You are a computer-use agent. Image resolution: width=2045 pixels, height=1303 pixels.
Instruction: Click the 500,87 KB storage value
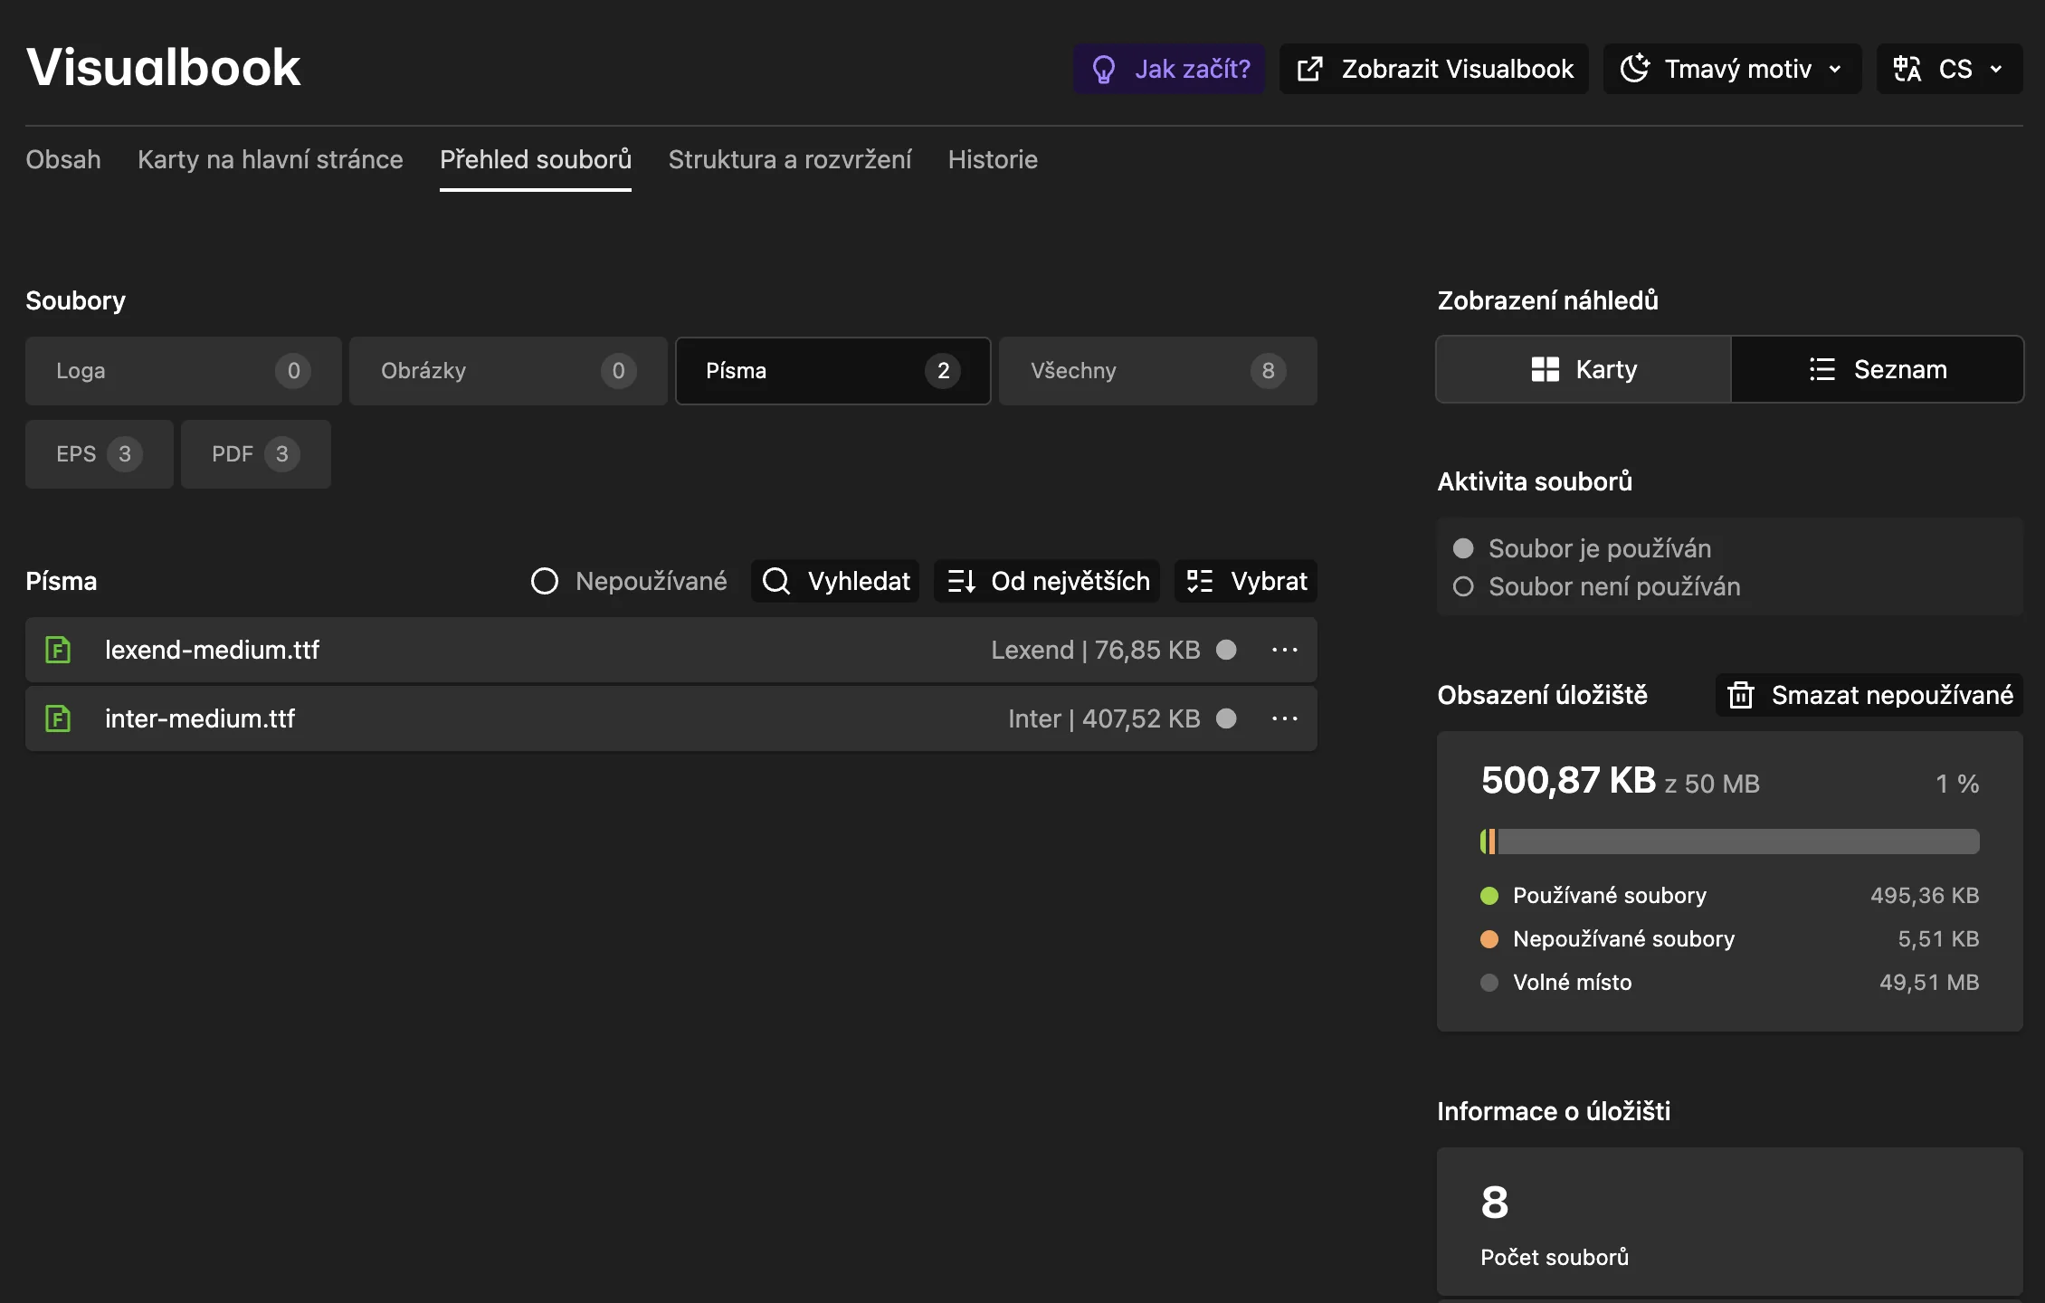click(x=1568, y=780)
